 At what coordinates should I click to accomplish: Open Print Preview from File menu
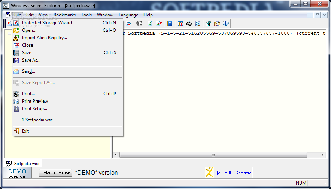pyautogui.click(x=67, y=101)
